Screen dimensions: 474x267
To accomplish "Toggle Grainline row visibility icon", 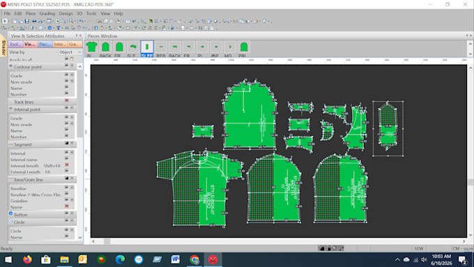I will point(66,200).
